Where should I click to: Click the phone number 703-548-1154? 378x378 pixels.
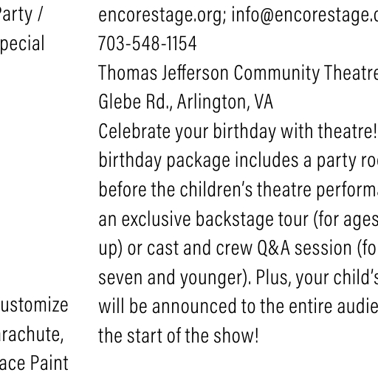tap(148, 44)
